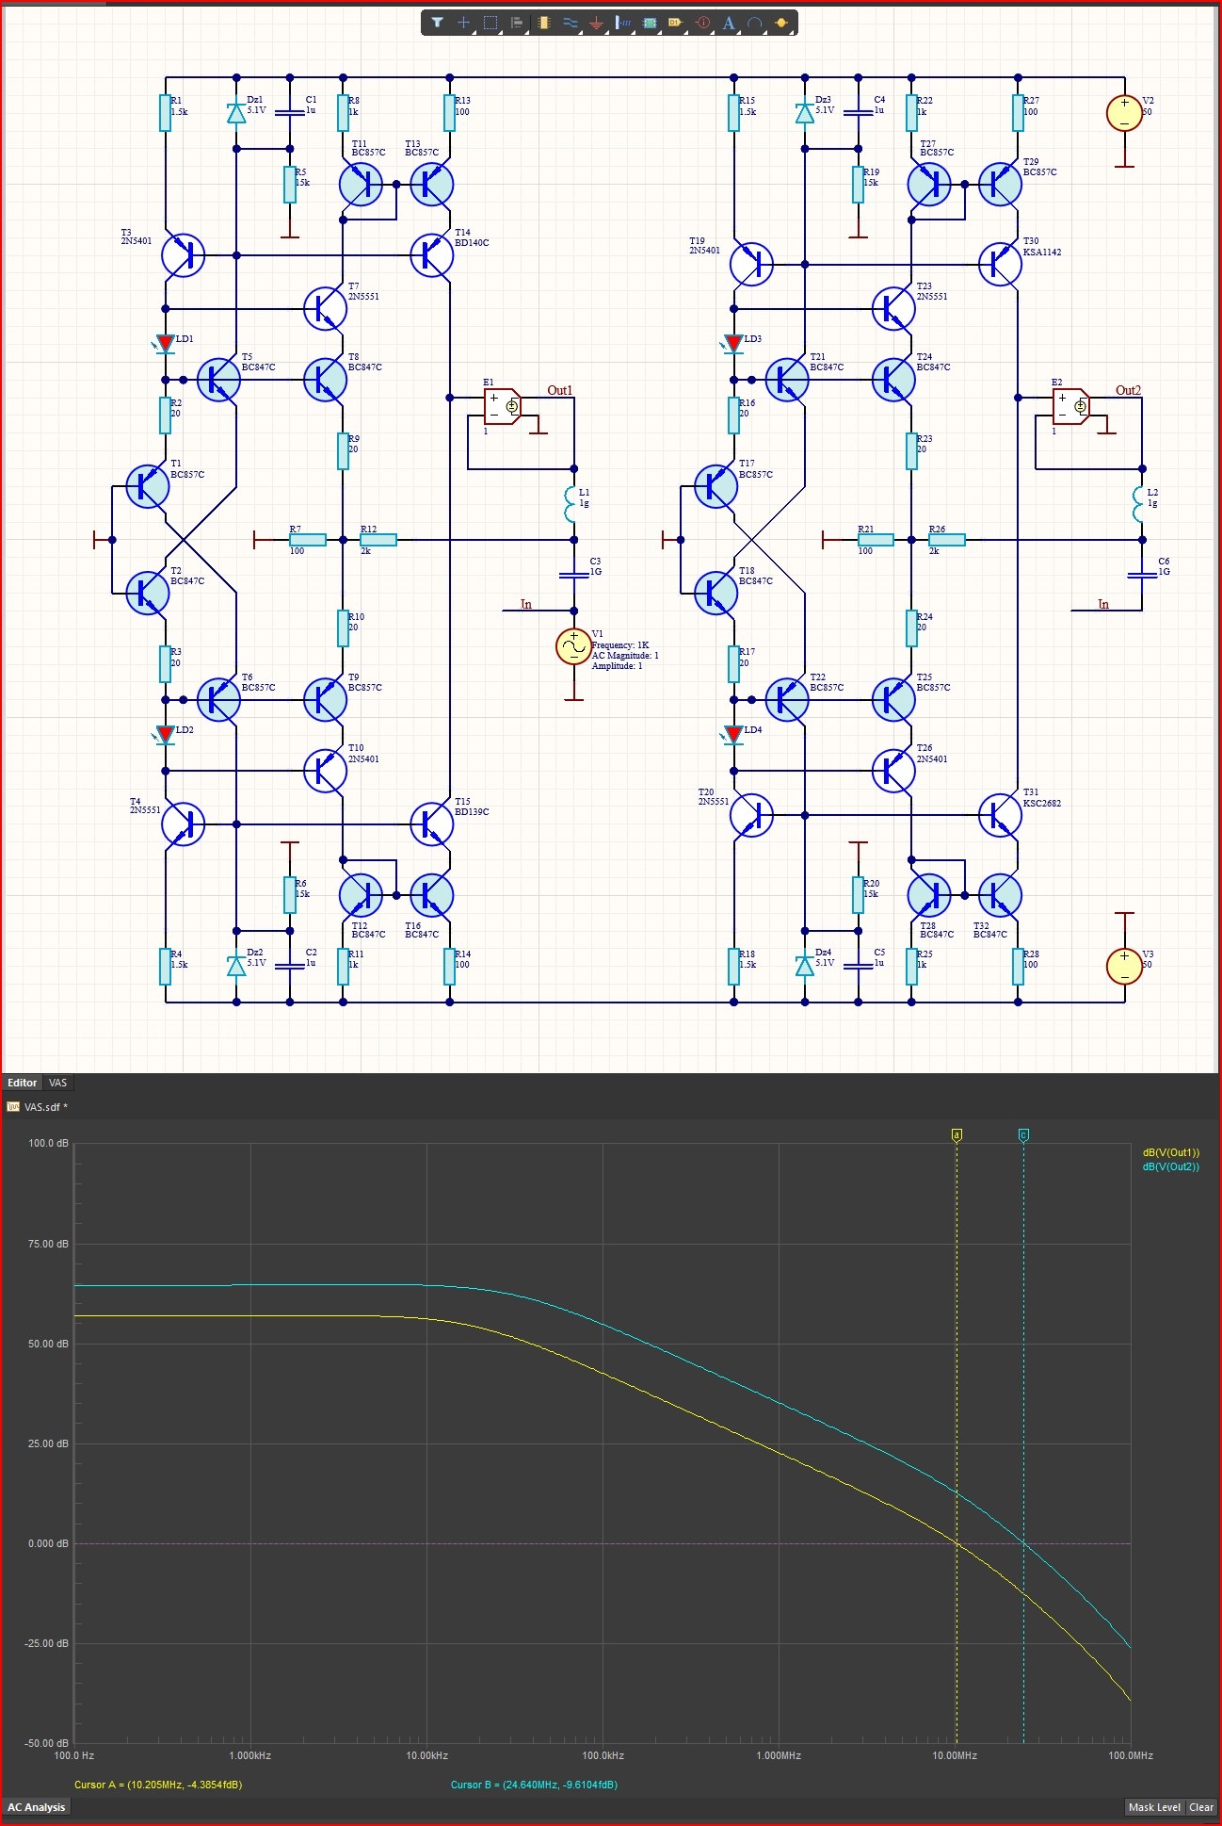Select the orange probe/pin tool

(x=781, y=23)
